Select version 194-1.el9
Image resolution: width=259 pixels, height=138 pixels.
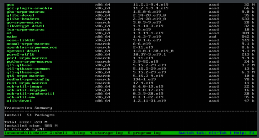tap(144, 80)
